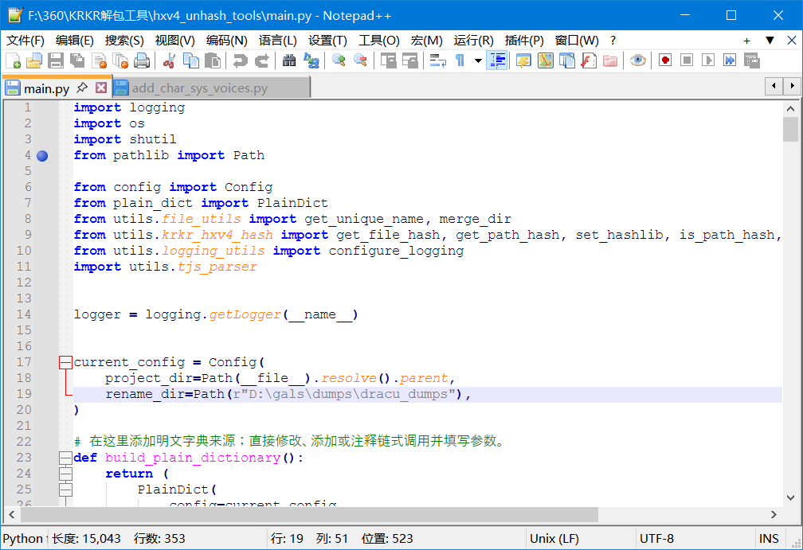Zoom out with the magnifier minus icon
803x550 pixels.
tap(360, 60)
